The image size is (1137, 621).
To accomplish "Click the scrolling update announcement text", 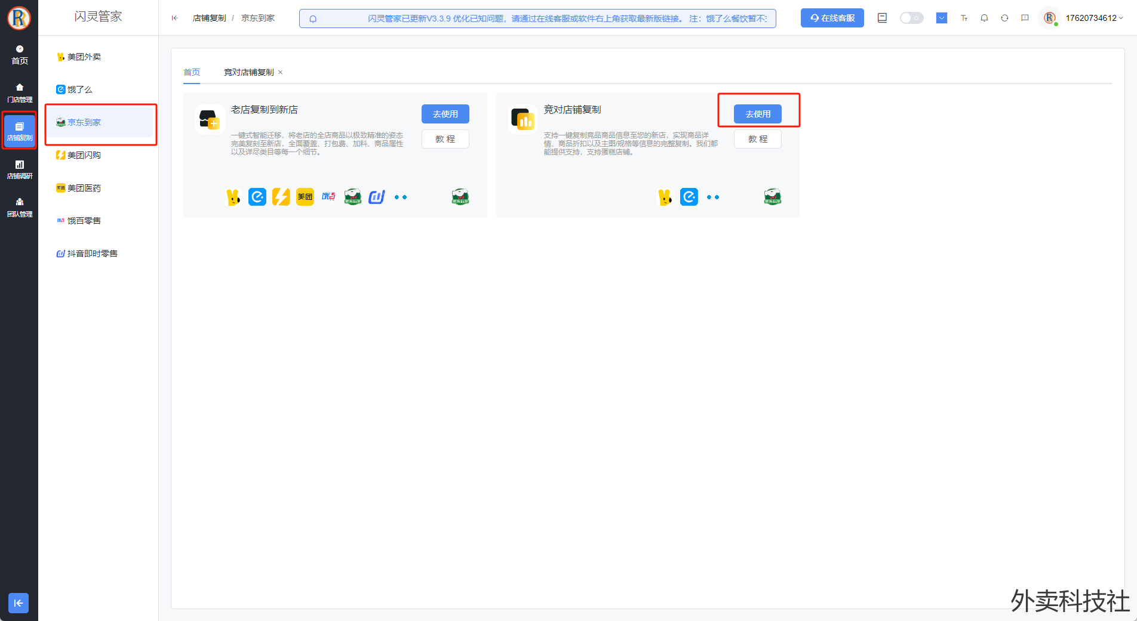I will [567, 18].
